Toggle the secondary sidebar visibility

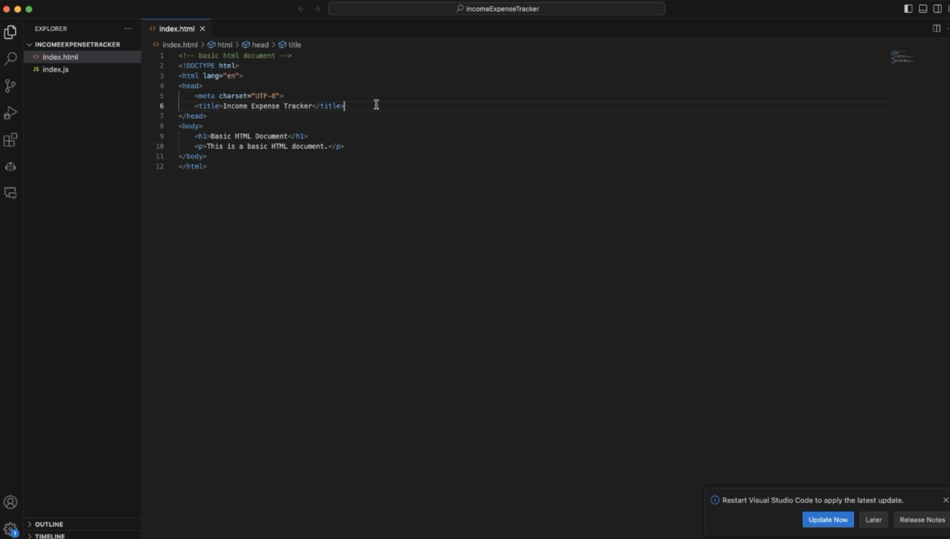tap(937, 9)
